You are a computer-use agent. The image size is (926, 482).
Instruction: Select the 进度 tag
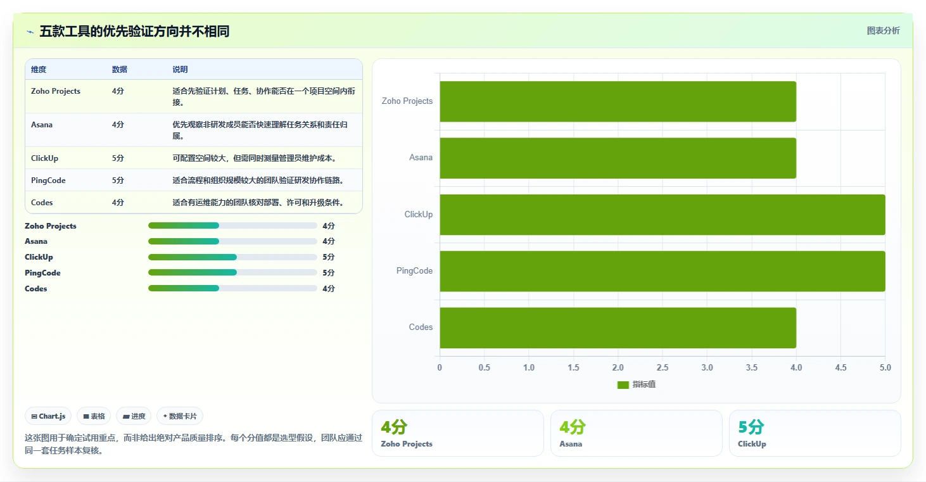134,416
